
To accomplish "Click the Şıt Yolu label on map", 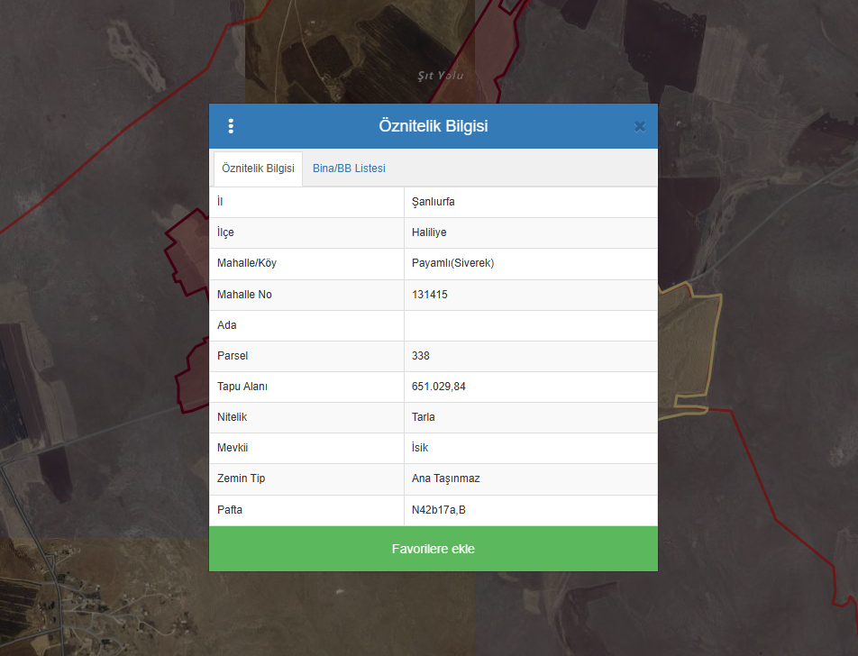I will click(x=441, y=76).
